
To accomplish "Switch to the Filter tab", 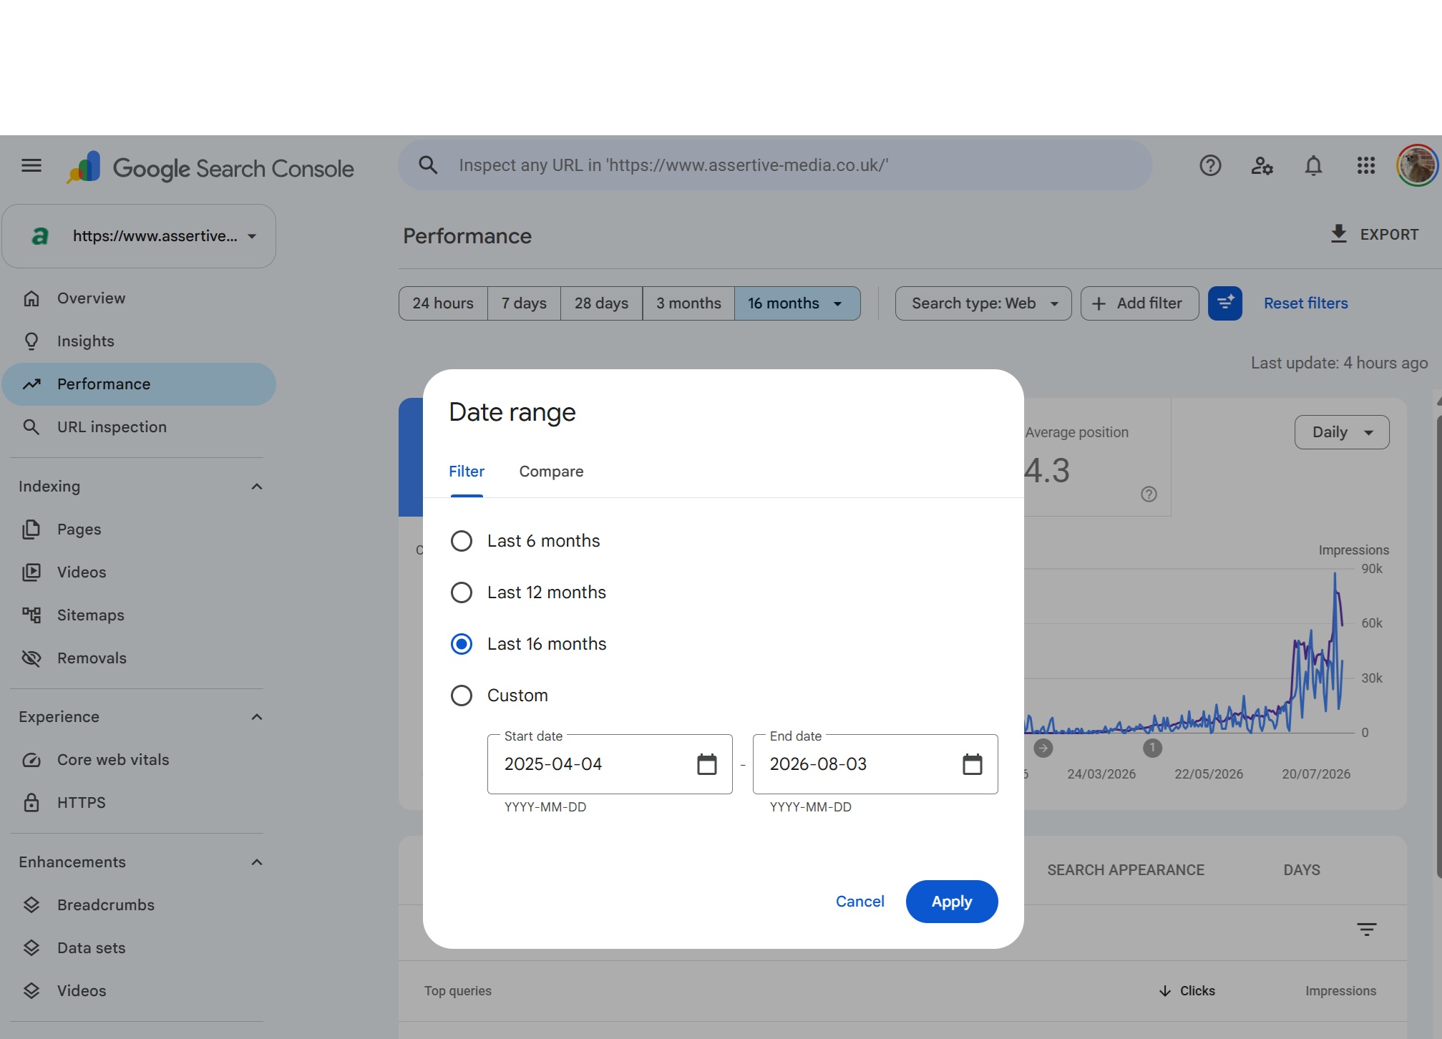I will [x=467, y=472].
